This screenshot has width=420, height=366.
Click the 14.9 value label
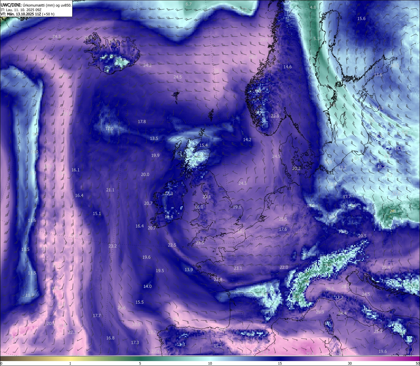[398, 148]
